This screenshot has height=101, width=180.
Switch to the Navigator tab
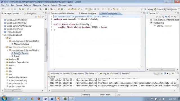point(30,13)
